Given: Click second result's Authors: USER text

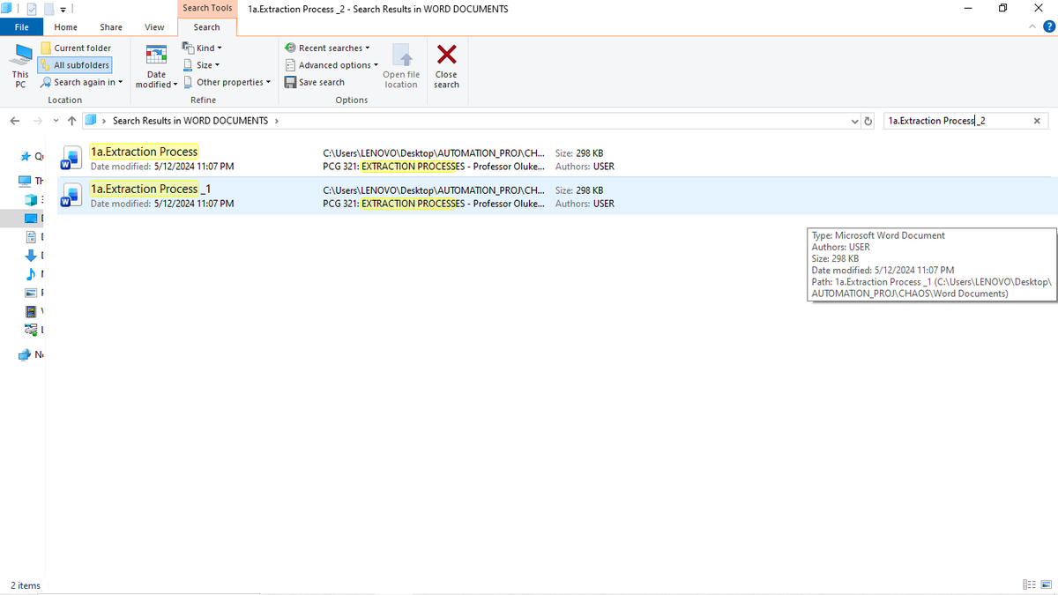Looking at the screenshot, I should [x=585, y=204].
